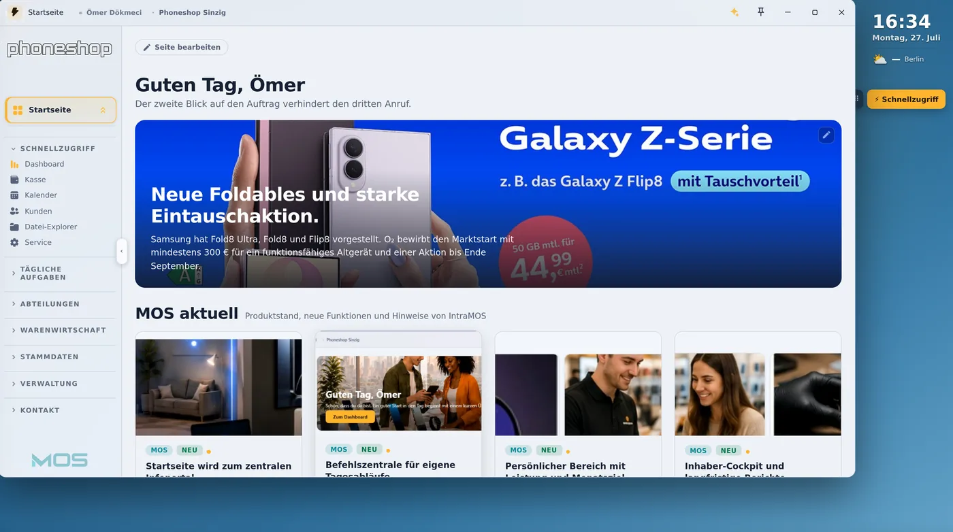Click the NEU tag on the Befehlszentrale card

[369, 449]
